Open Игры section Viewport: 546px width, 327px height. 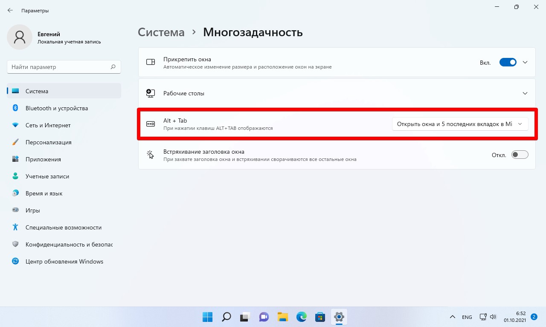click(x=64, y=210)
